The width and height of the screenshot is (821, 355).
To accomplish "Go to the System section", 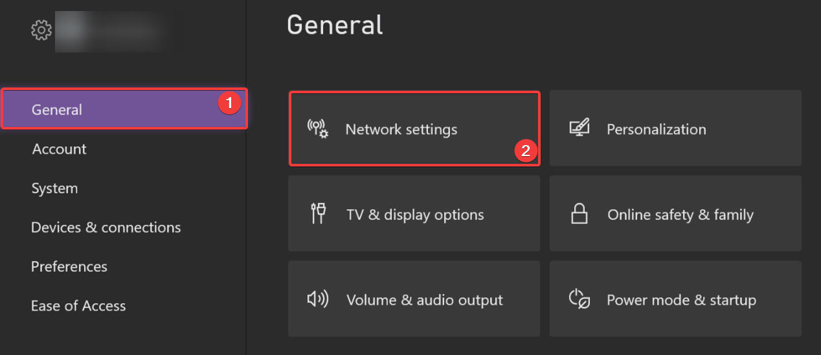I will [54, 189].
